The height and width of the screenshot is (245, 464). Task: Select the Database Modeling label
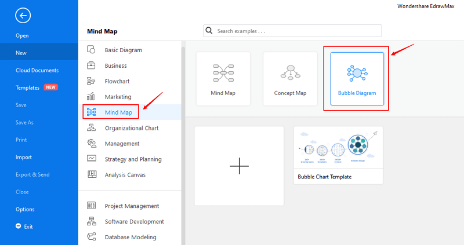130,237
